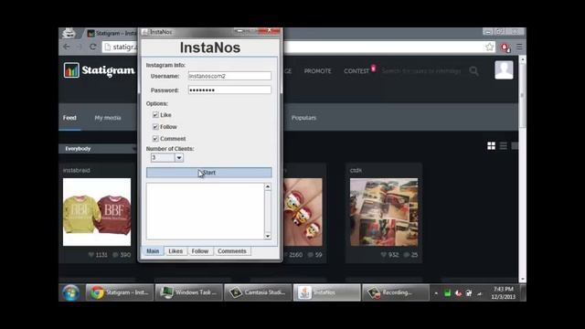Switch to Camtasia Studio taskbar button
Image resolution: width=585 pixels, height=329 pixels.
tap(258, 292)
